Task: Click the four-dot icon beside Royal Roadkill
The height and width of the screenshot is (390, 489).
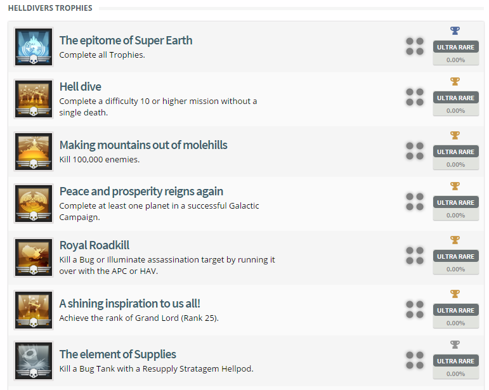Action: [x=415, y=256]
